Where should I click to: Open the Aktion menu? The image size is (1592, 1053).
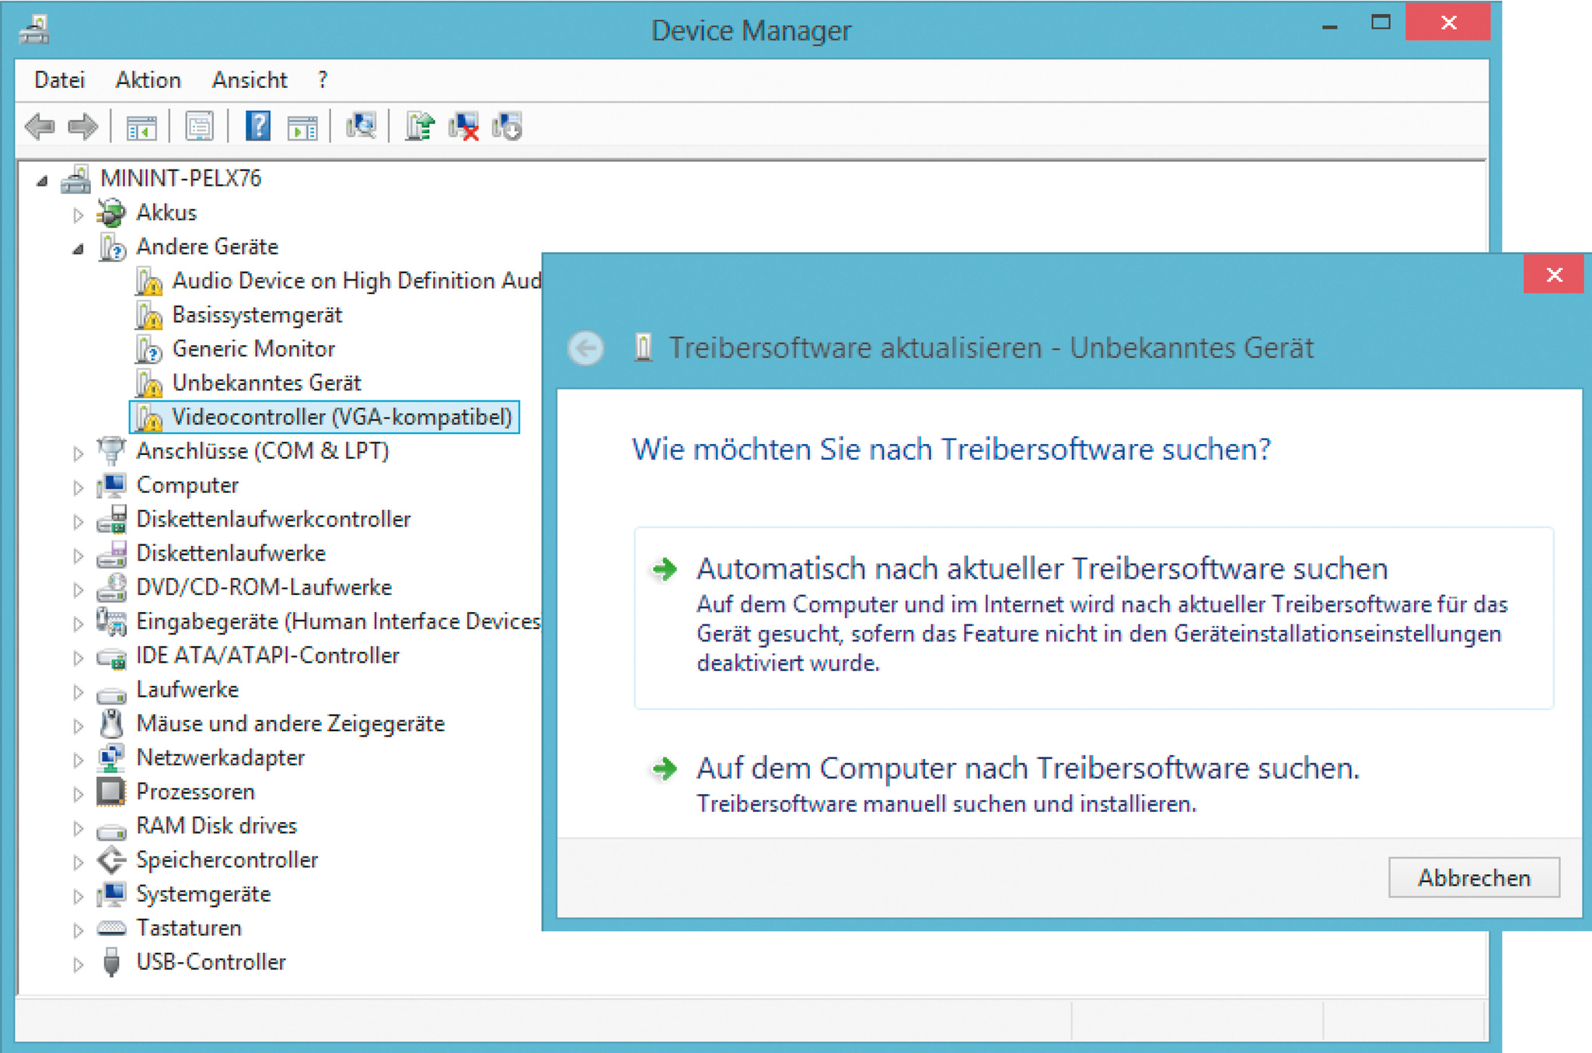click(148, 80)
